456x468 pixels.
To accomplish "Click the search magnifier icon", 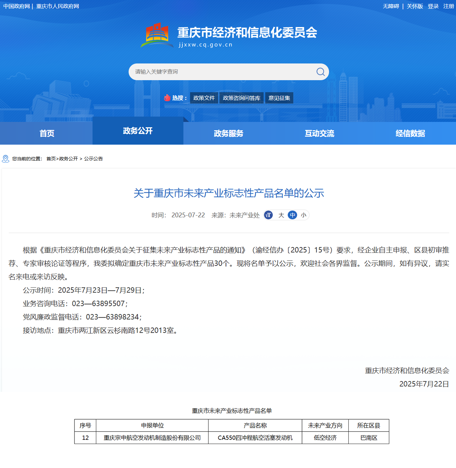I will click(x=320, y=72).
